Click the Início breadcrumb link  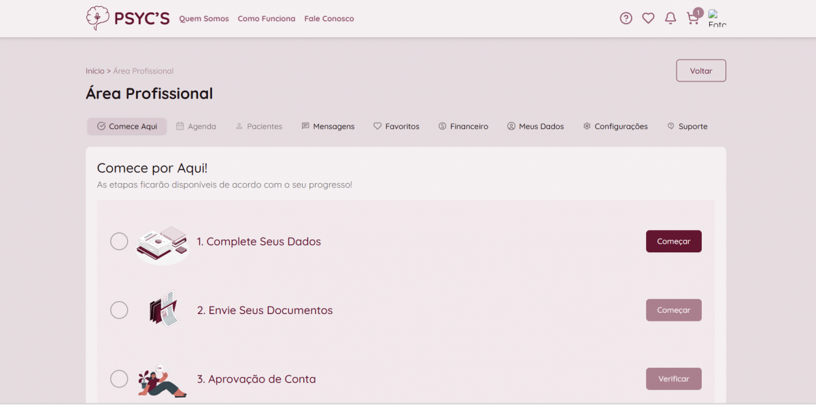pyautogui.click(x=95, y=71)
